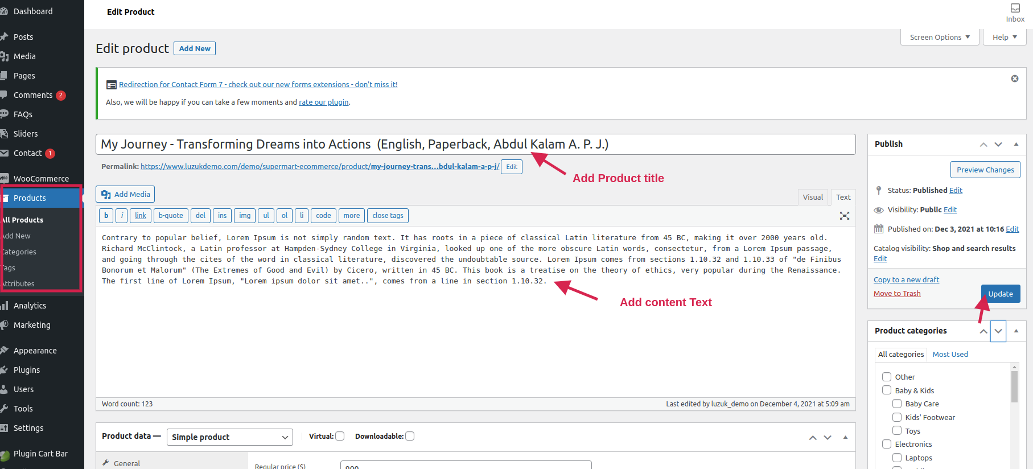Viewport: 1033px width, 469px height.
Task: Click the Sliders sidebar icon
Action: [x=4, y=134]
